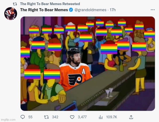Click the @grandoldmemes handle
Viewport: 159px width, 122px height.
coord(90,10)
